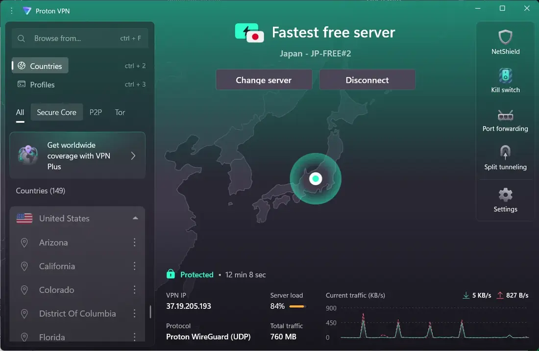Click the Total traffic 760 MB value
This screenshot has height=351, width=539.
coord(283,337)
